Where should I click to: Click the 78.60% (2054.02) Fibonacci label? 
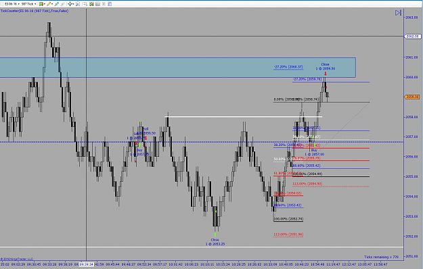click(288, 193)
